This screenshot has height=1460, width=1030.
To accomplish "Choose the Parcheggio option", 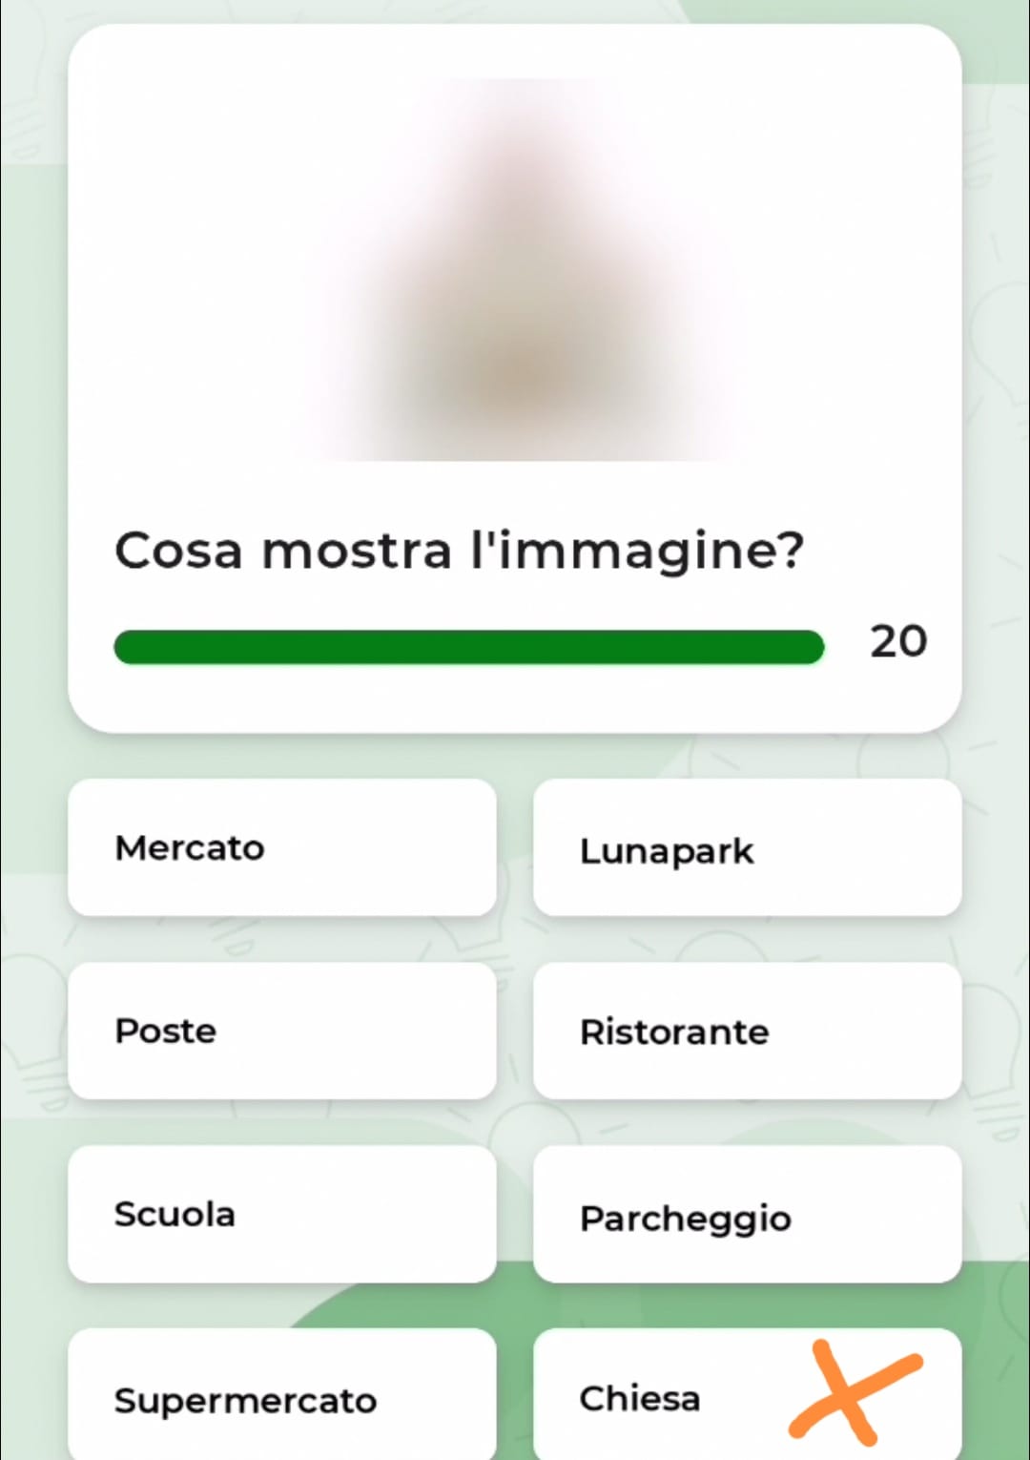I will pos(747,1214).
